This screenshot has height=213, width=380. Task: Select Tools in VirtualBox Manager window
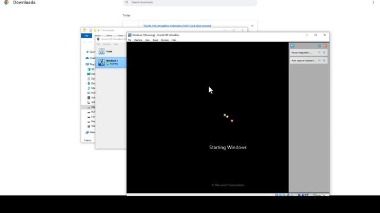[110, 51]
